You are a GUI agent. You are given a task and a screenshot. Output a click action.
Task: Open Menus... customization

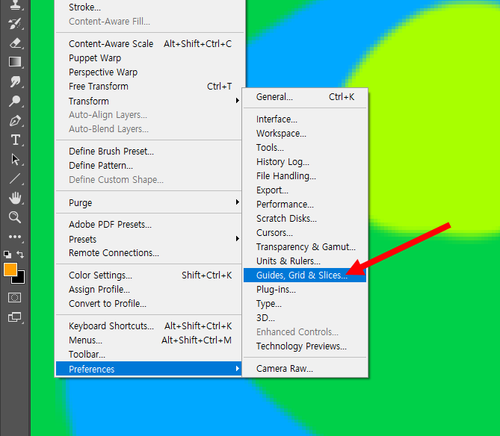[148, 340]
